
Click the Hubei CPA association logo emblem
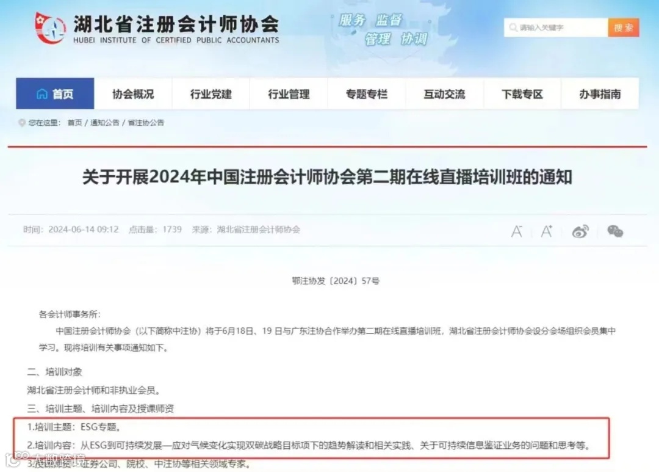pyautogui.click(x=51, y=27)
